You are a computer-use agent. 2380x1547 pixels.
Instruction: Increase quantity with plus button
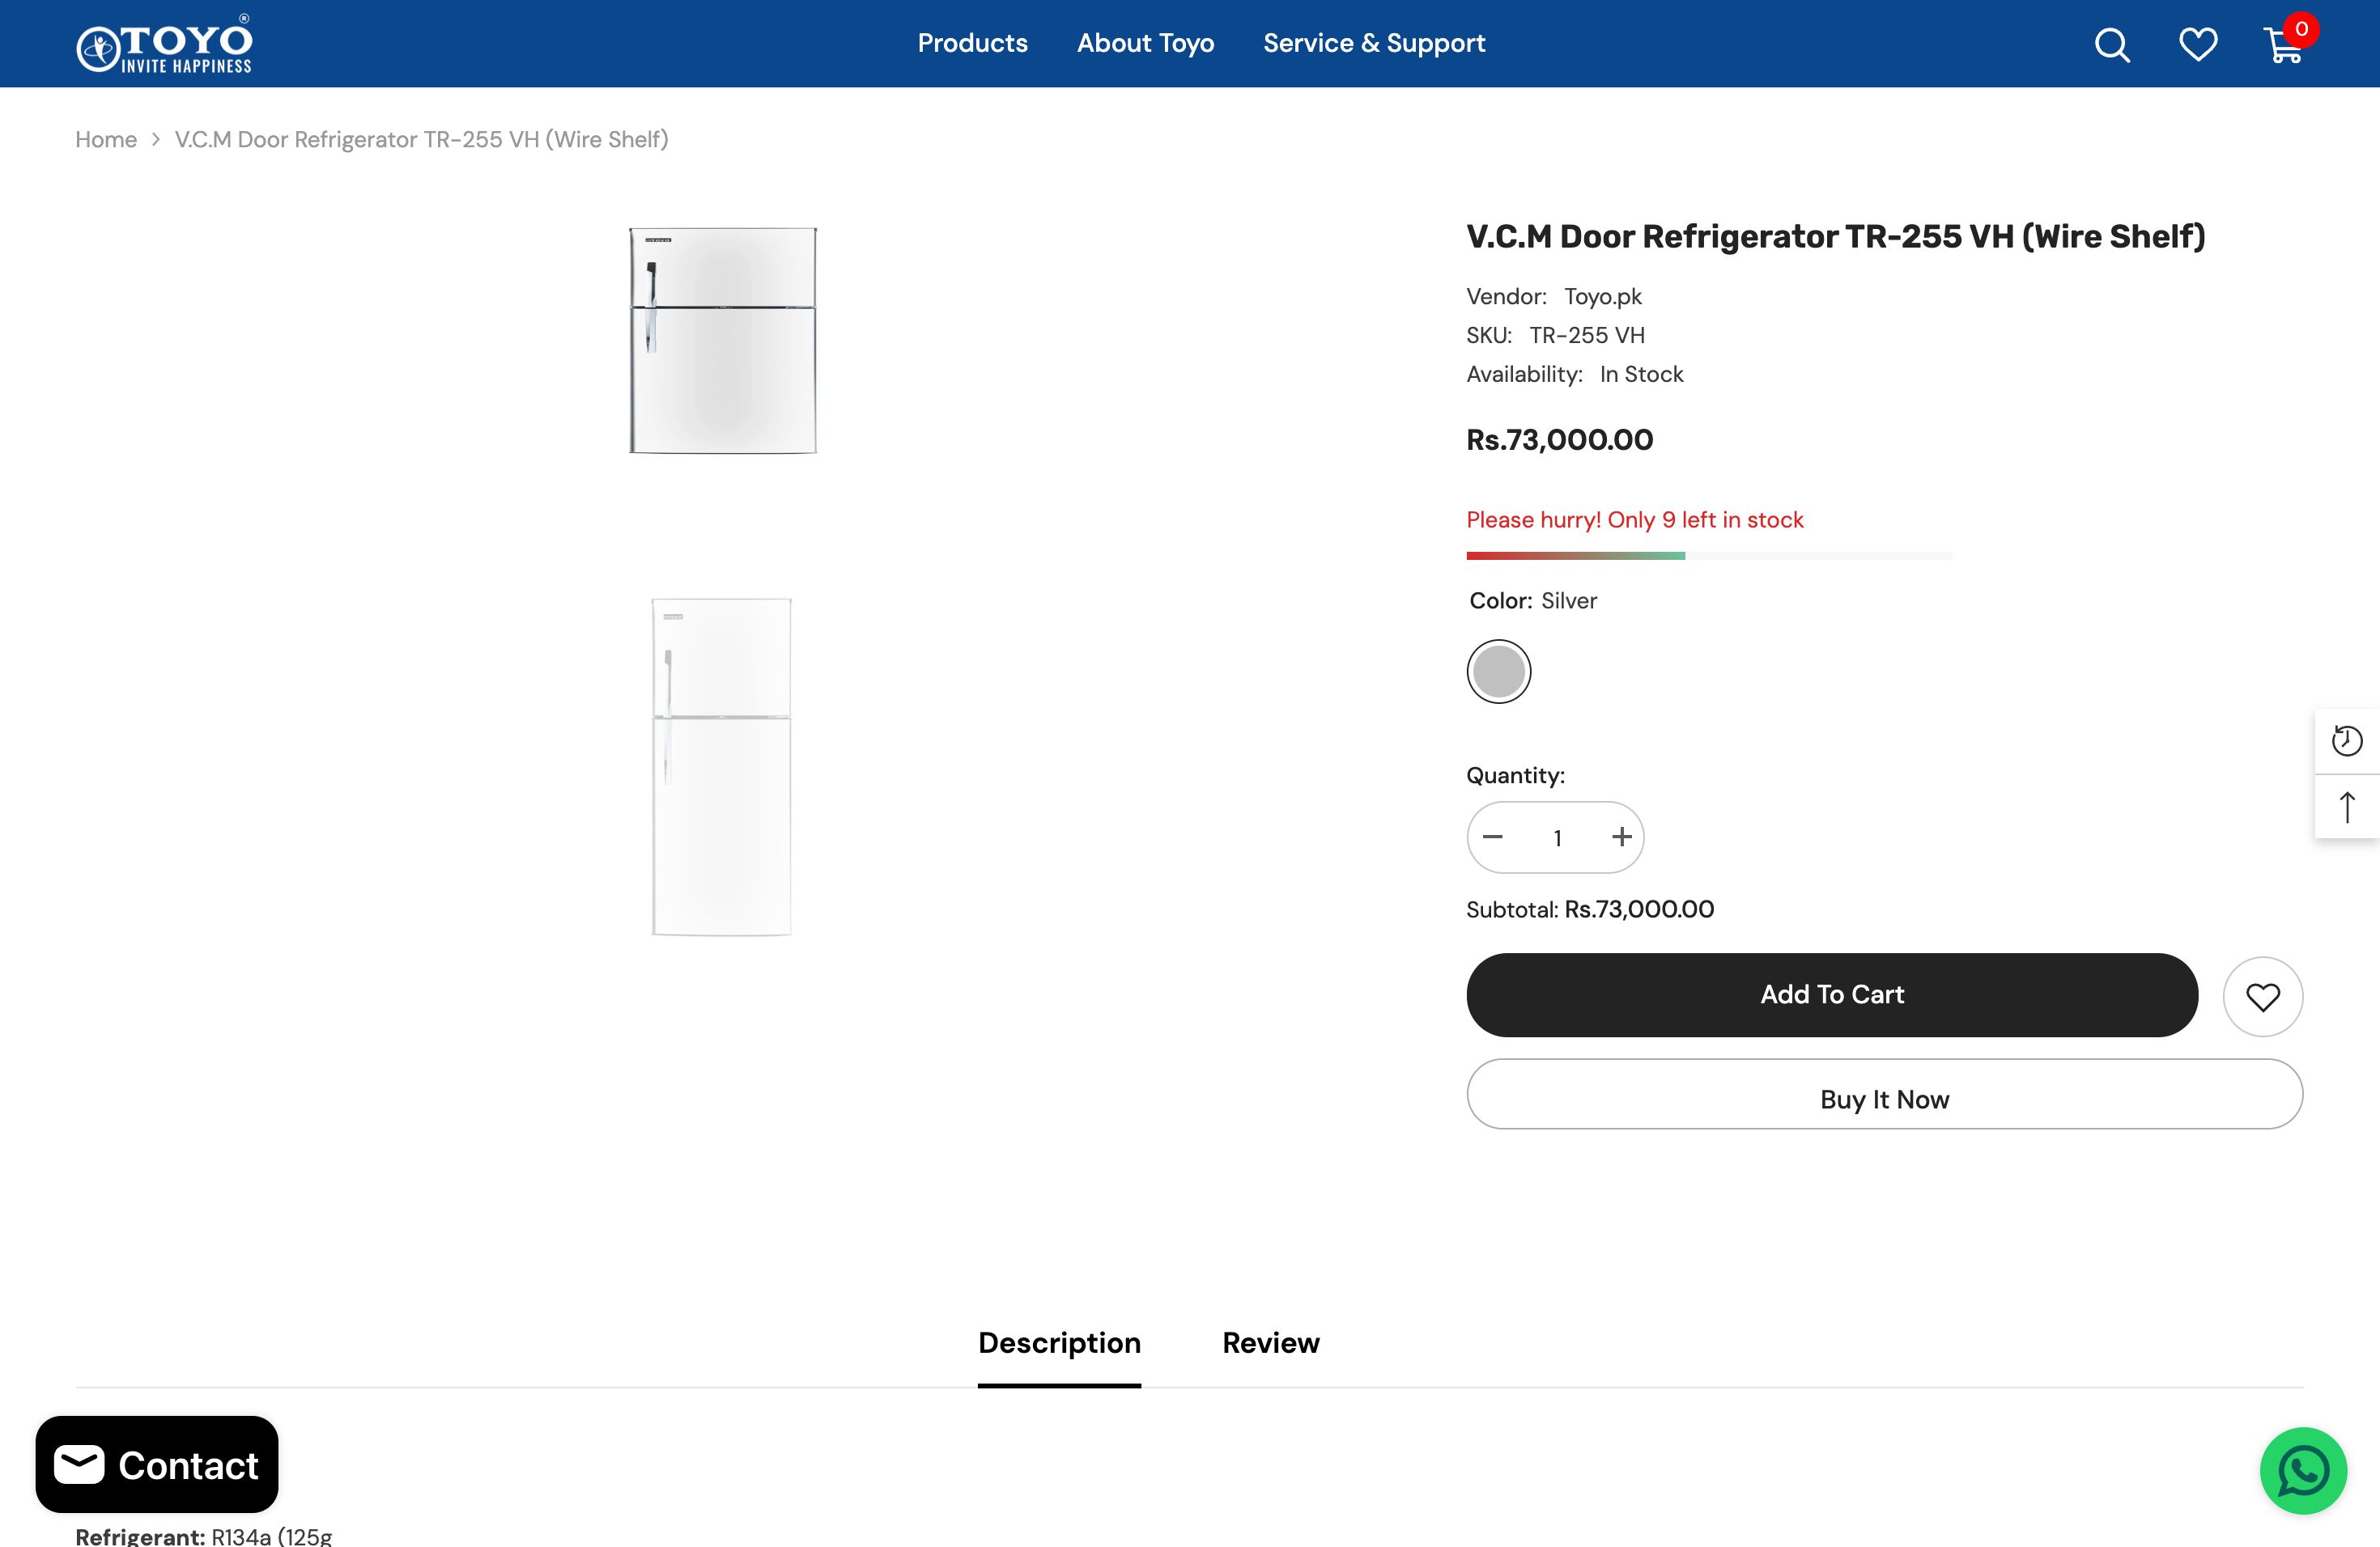[x=1621, y=837]
